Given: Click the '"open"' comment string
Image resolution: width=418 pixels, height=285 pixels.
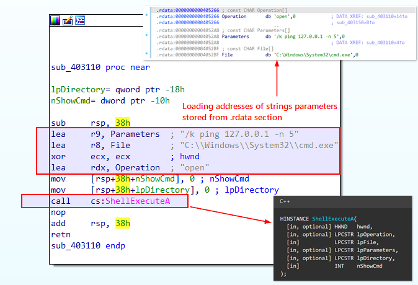Looking at the screenshot, I should point(195,168).
